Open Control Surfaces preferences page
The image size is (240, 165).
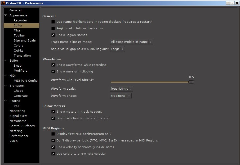click(22, 126)
